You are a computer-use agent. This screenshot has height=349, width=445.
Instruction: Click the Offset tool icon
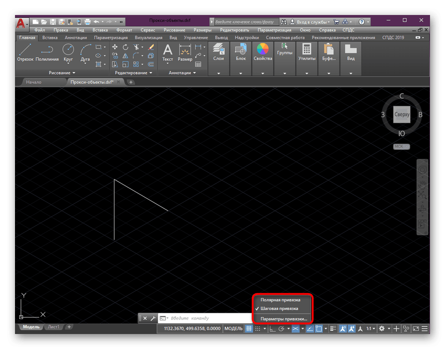click(x=151, y=64)
